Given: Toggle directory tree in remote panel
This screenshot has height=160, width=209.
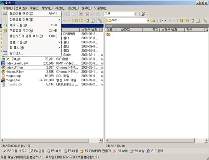Looking at the screenshot, I should click(x=205, y=21).
